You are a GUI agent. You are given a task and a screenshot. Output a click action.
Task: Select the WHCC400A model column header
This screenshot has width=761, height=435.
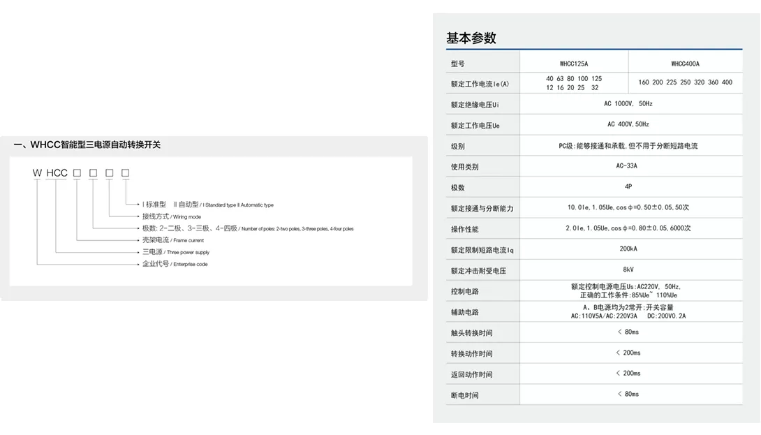click(x=685, y=63)
